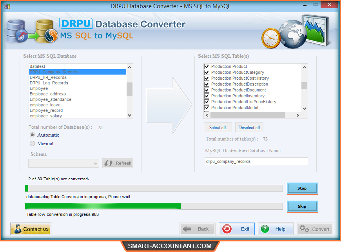Screen dimensions: 341x252
Task: Click the row conversion progress bar
Action: click(154, 206)
